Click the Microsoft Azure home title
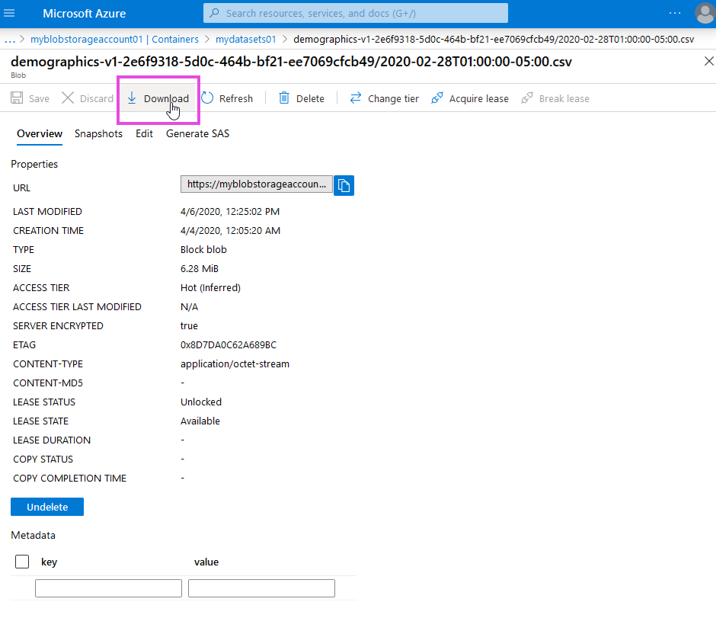Viewport: 716px width, 621px height. (84, 13)
